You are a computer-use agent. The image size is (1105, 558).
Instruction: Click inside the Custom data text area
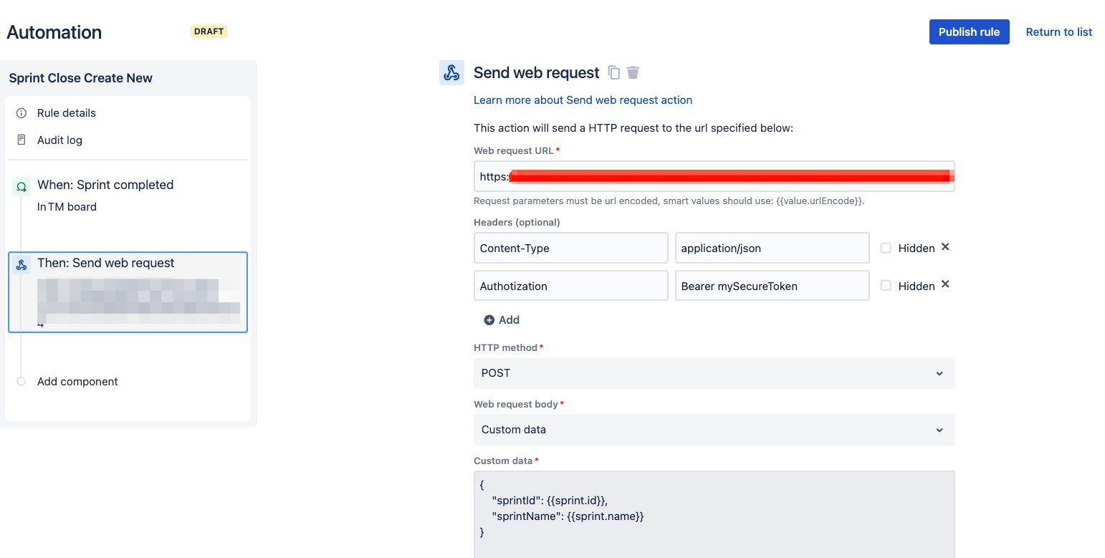coord(714,509)
